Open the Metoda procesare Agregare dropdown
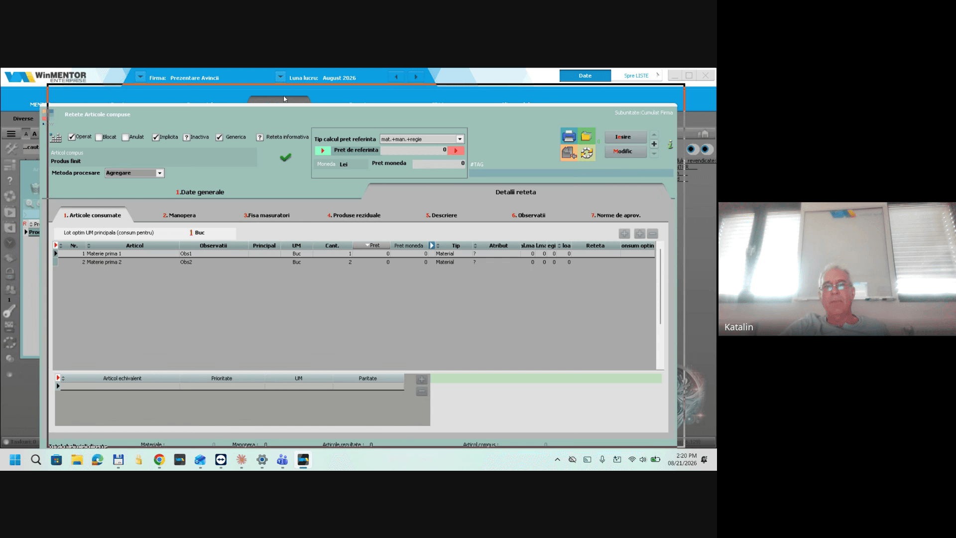This screenshot has height=538, width=956. pos(159,173)
